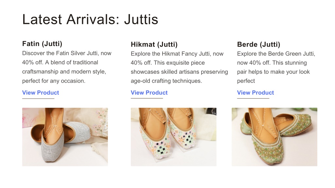Click the phrase 'Hikmat Fancy Jutti' in description
Image resolution: width=335 pixels, height=188 pixels.
click(185, 54)
